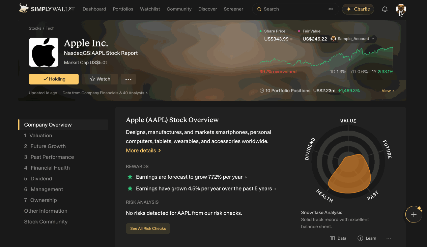The width and height of the screenshot is (427, 247).
Task: Open the Snowflake Data table view
Action: [338, 238]
